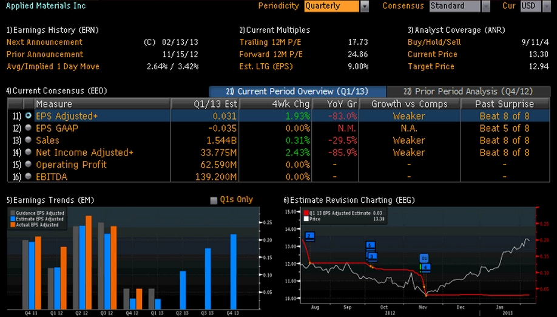Click event marker 5 on revision chart
Viewport: 557px width, 317px height.
pos(370,245)
